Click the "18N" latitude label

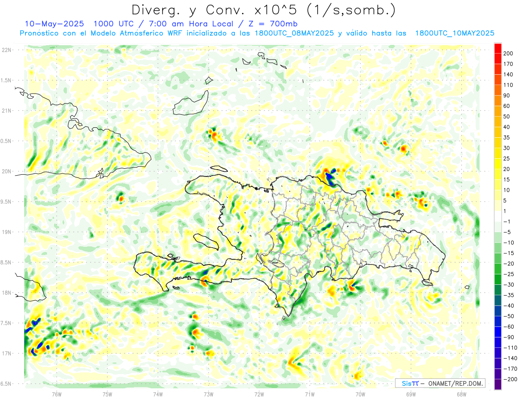(x=6, y=293)
